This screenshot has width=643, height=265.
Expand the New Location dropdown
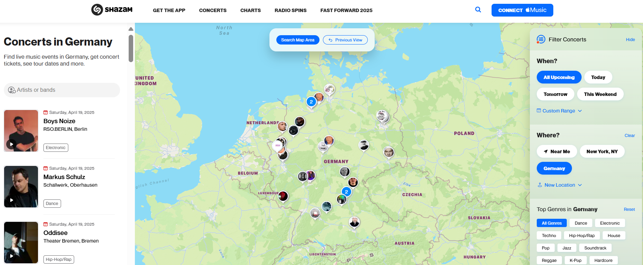[560, 185]
